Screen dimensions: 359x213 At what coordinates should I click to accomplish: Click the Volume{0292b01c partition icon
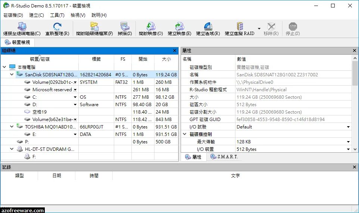pos(27,82)
